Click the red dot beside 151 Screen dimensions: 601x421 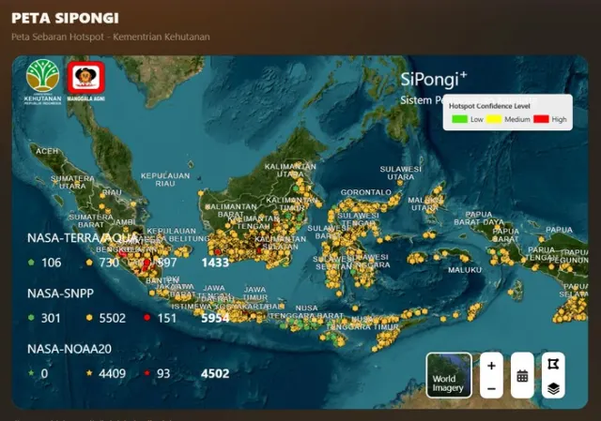click(x=146, y=317)
